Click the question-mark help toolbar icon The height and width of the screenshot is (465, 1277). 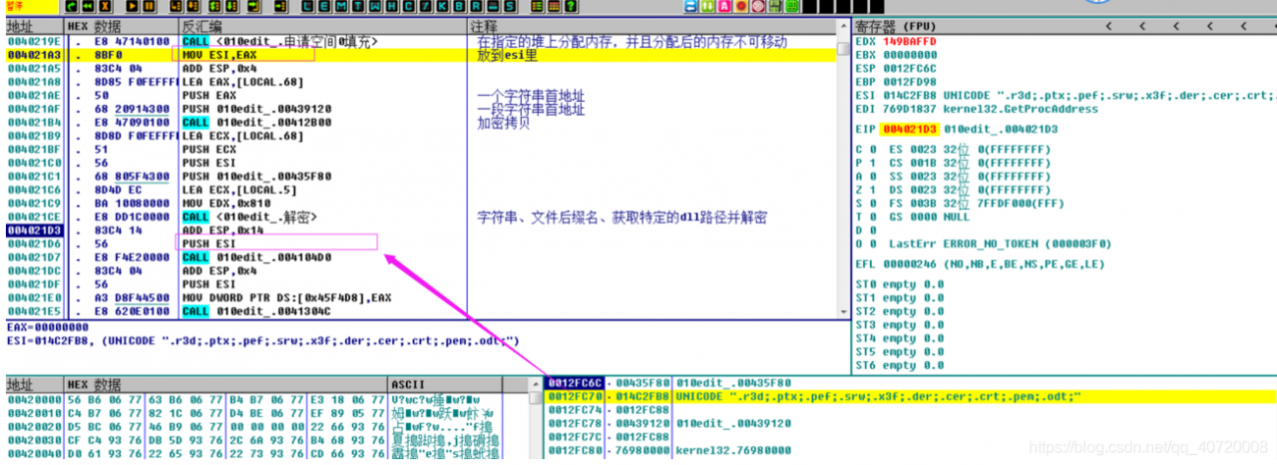570,6
